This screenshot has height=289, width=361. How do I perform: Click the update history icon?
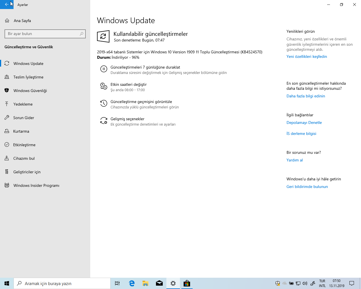(x=104, y=103)
